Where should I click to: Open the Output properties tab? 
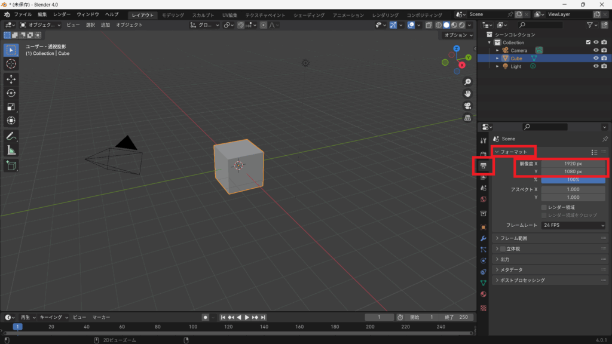coord(483,165)
